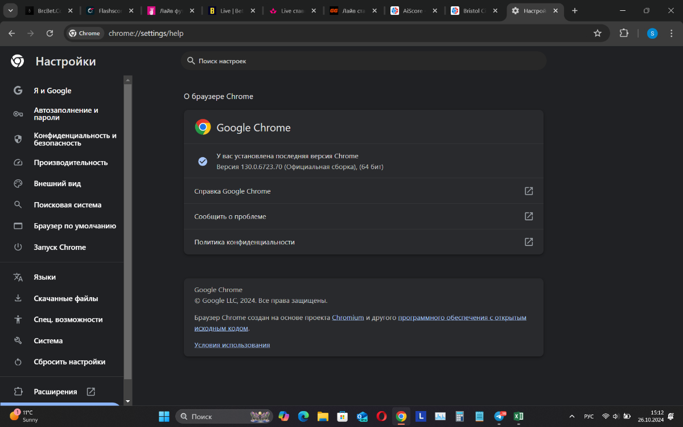Image resolution: width=683 pixels, height=427 pixels.
Task: Click the Chrome site info chip
Action: pos(84,33)
